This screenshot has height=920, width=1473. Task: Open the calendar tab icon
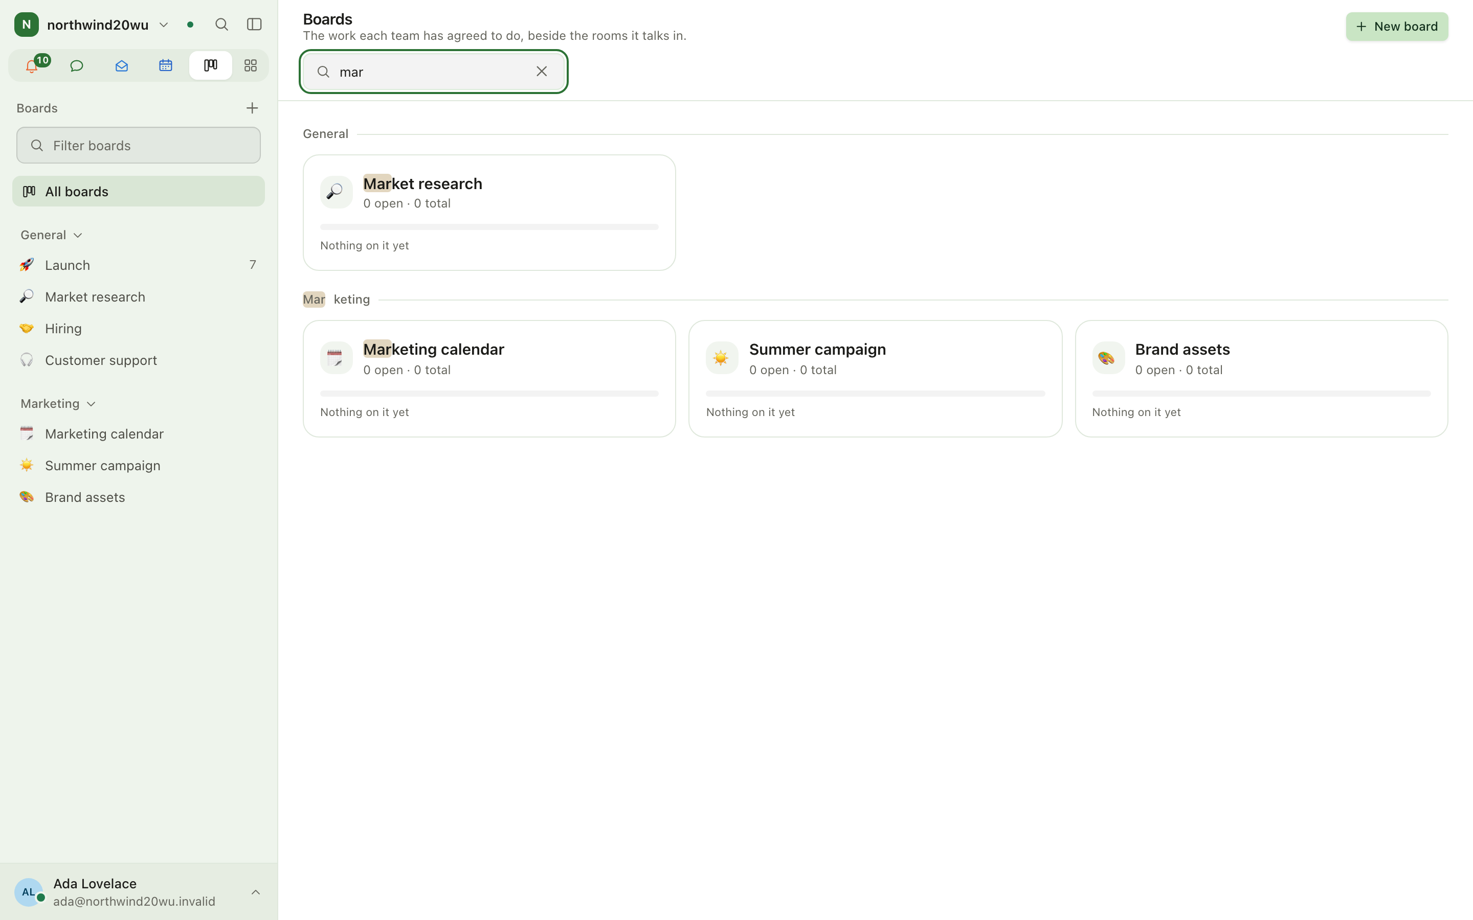point(166,65)
